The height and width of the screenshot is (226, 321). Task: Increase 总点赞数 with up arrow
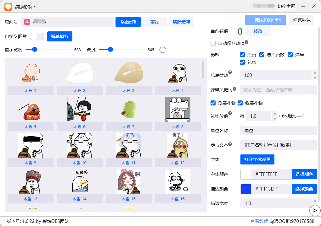pyautogui.click(x=315, y=73)
